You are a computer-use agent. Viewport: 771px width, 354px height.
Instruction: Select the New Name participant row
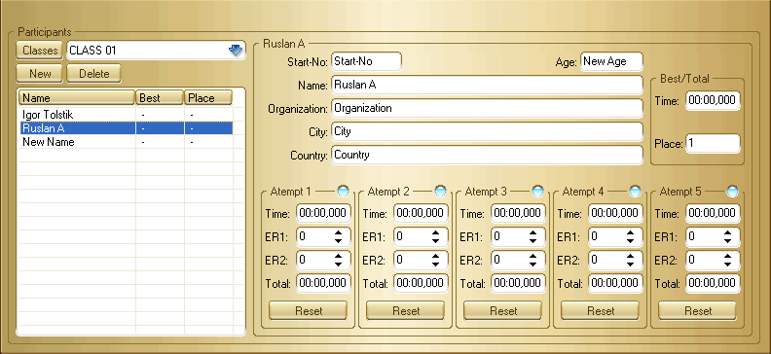(x=126, y=142)
